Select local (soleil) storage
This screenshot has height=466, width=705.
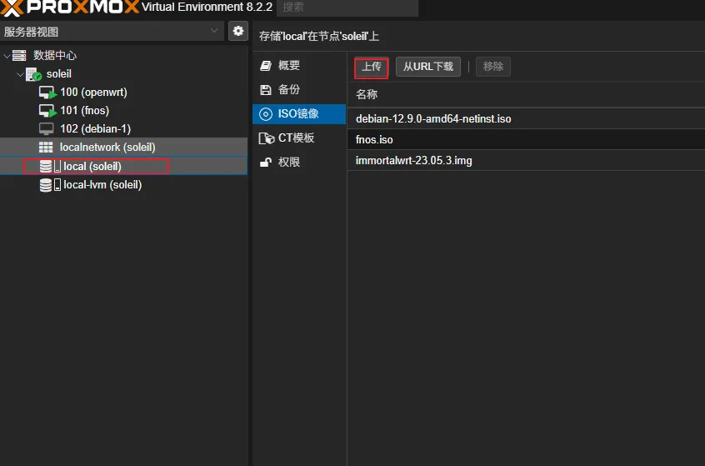[92, 166]
